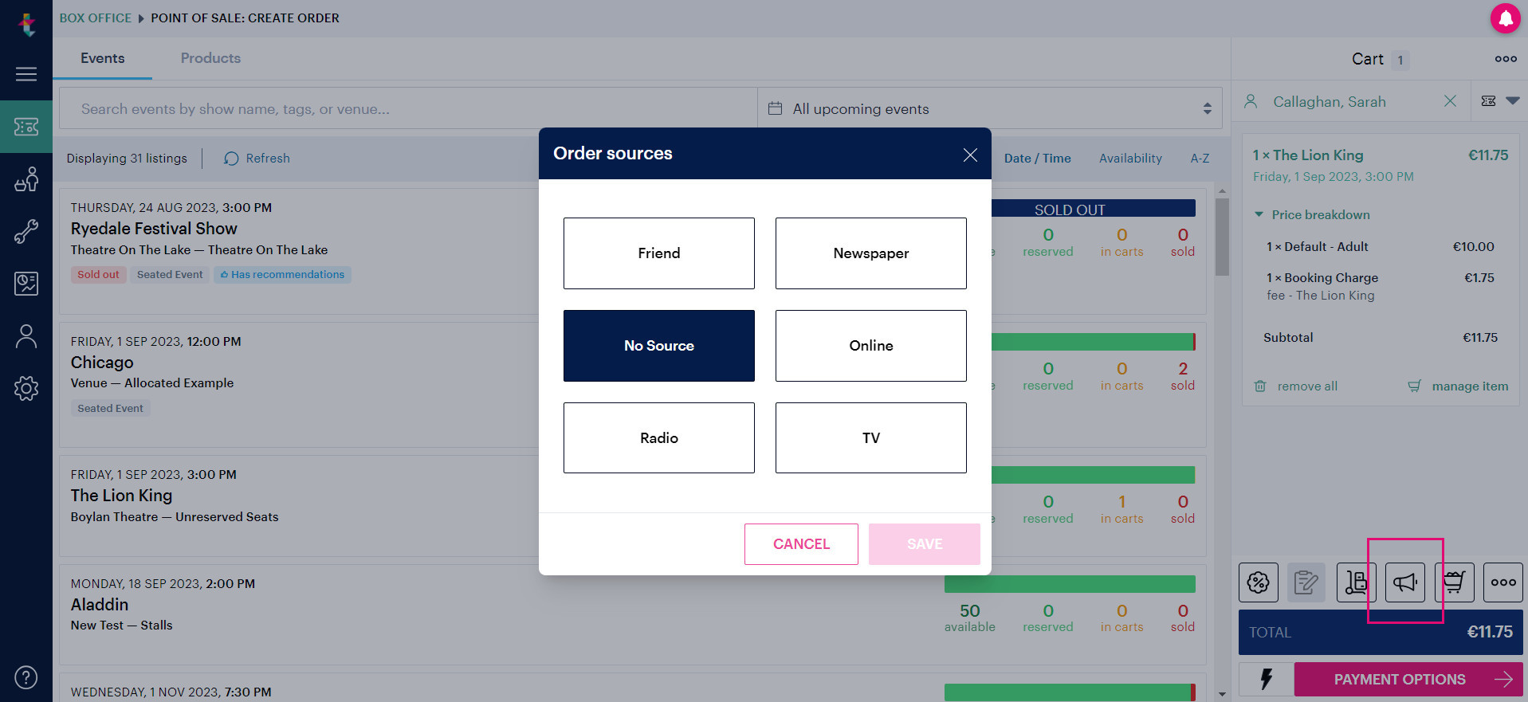The height and width of the screenshot is (702, 1528).
Task: Click the Payment Options button
Action: 1408,679
